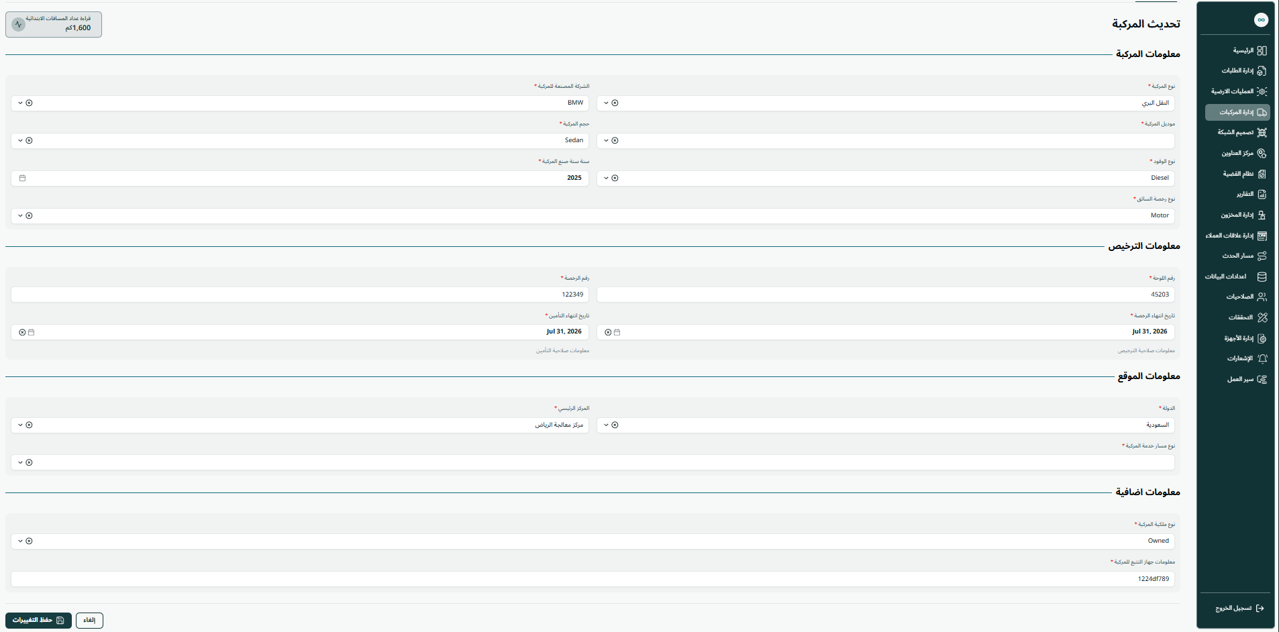This screenshot has height=632, width=1279.
Task: Open العمليات الارضية (Ground operations) sidebar item
Action: click(1239, 91)
